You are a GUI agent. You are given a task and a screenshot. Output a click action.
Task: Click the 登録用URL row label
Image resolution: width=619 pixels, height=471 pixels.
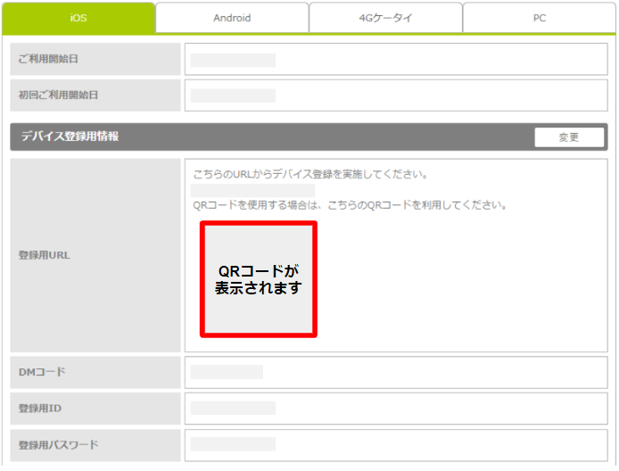44,255
